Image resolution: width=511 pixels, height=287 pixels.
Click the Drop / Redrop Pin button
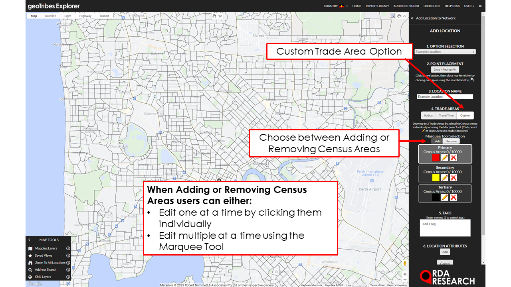click(x=445, y=69)
